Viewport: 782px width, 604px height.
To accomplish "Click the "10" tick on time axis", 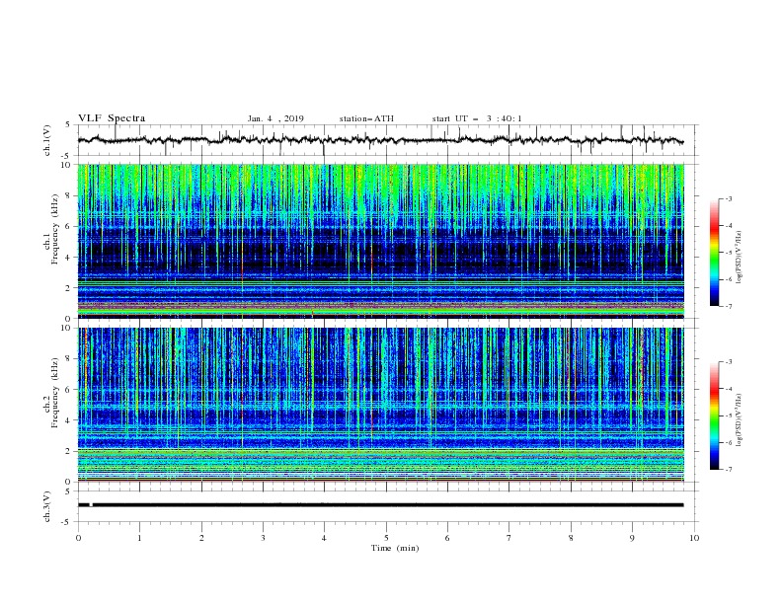I will (694, 538).
